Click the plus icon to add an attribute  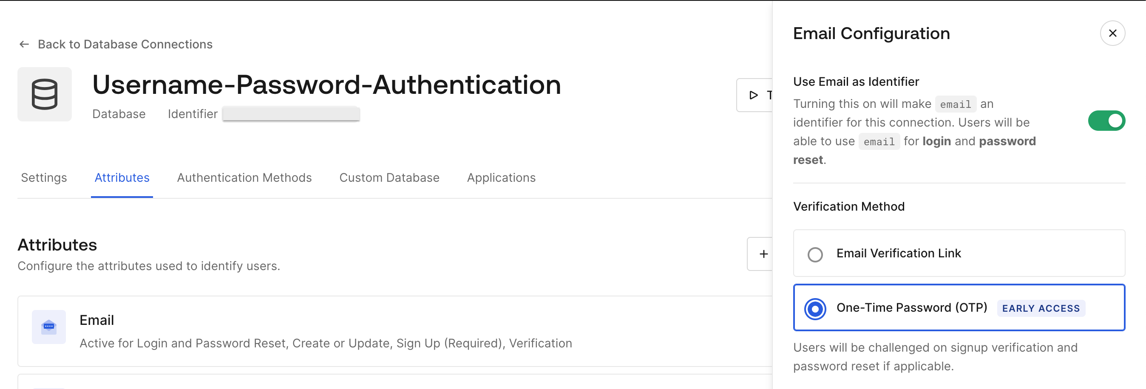pyautogui.click(x=763, y=254)
